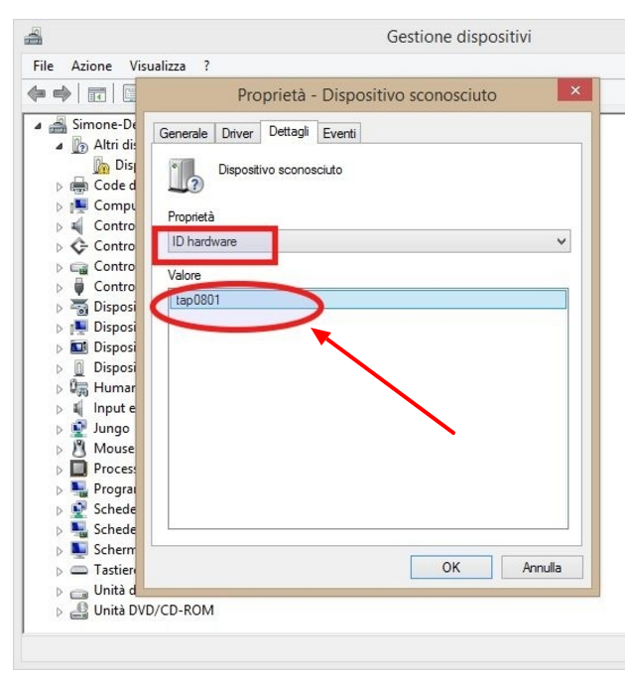Open the Azione menu

91,66
